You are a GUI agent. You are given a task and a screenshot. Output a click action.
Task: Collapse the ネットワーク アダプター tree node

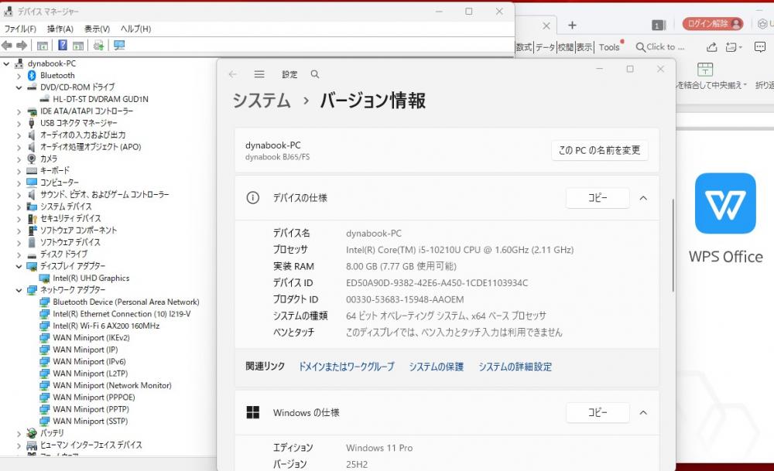pos(19,290)
